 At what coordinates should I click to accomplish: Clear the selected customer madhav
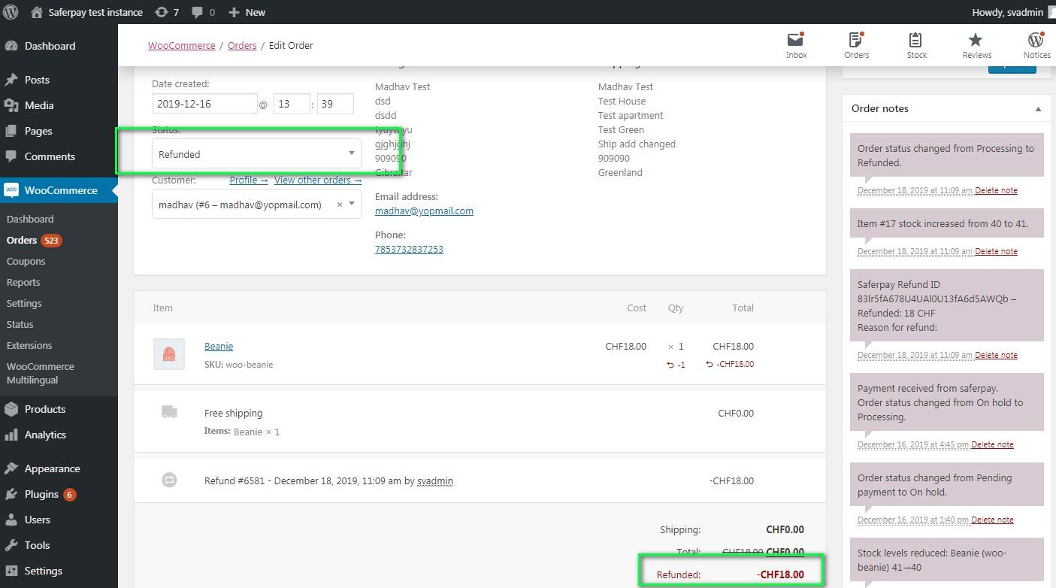pyautogui.click(x=339, y=204)
